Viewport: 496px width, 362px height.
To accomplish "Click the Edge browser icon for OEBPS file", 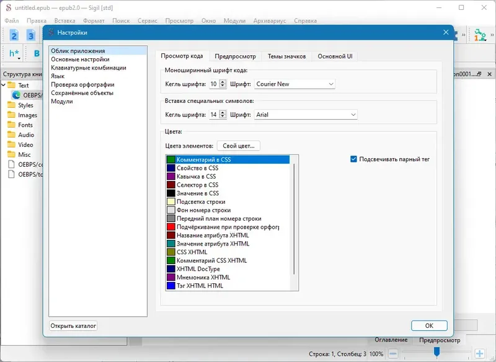I will 16,95.
